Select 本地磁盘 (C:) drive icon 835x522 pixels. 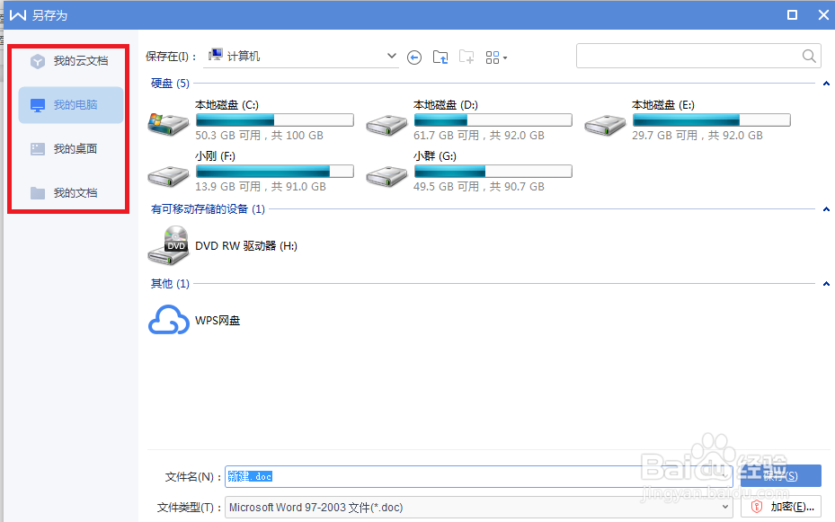point(168,123)
